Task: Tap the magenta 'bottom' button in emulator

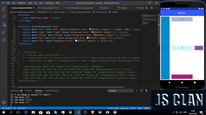Action: click(x=182, y=77)
